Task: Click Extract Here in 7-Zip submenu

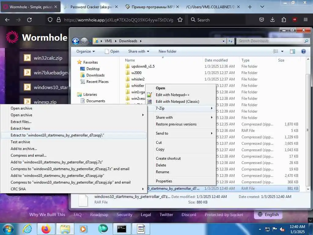Action: point(73,129)
